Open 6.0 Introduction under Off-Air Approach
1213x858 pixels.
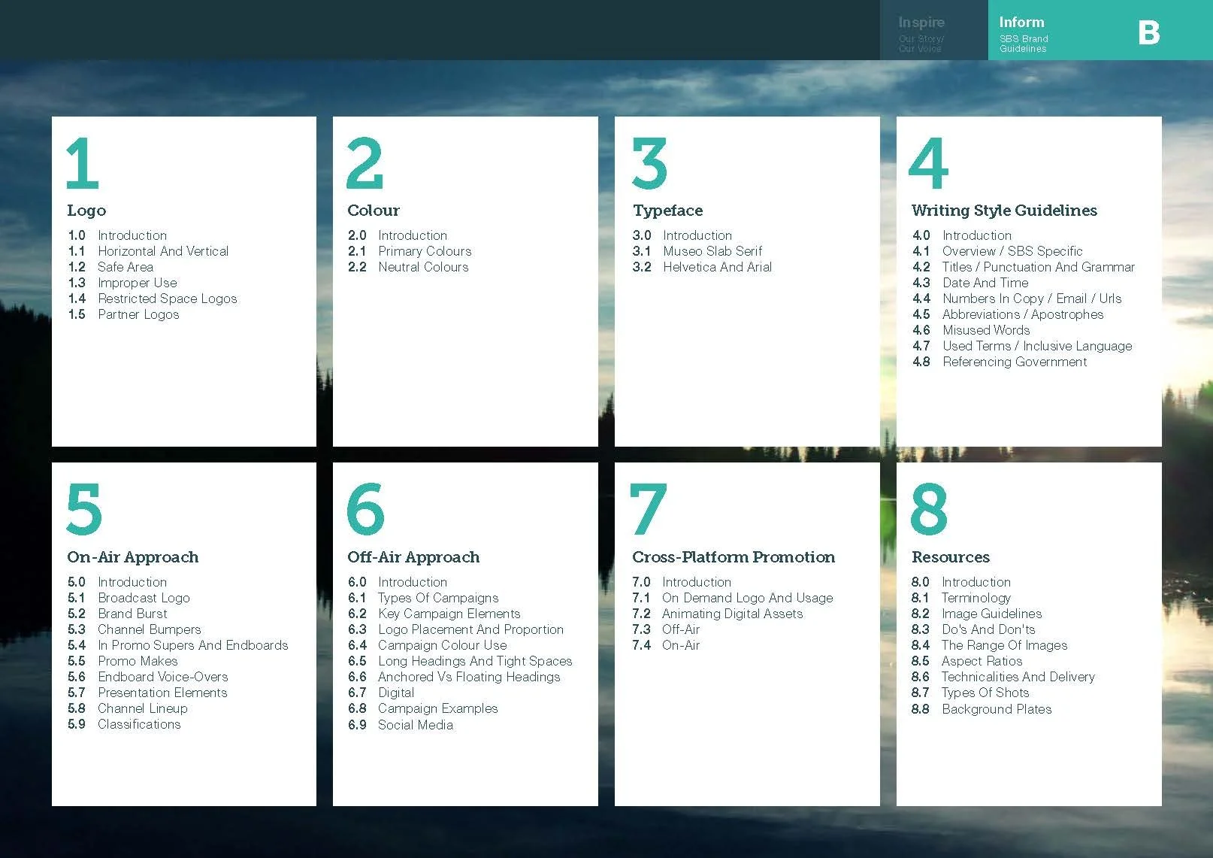398,582
